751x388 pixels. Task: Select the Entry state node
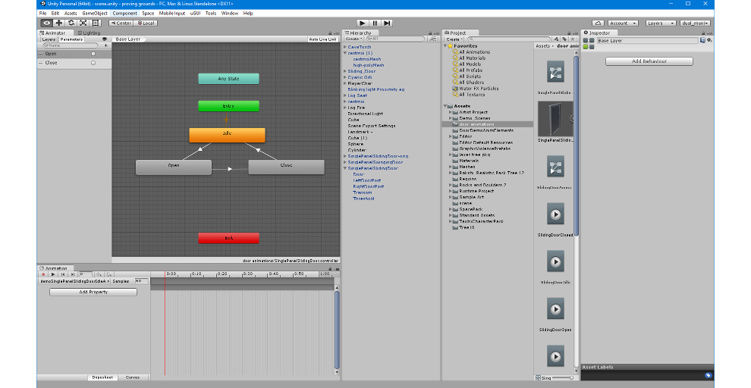coord(228,106)
